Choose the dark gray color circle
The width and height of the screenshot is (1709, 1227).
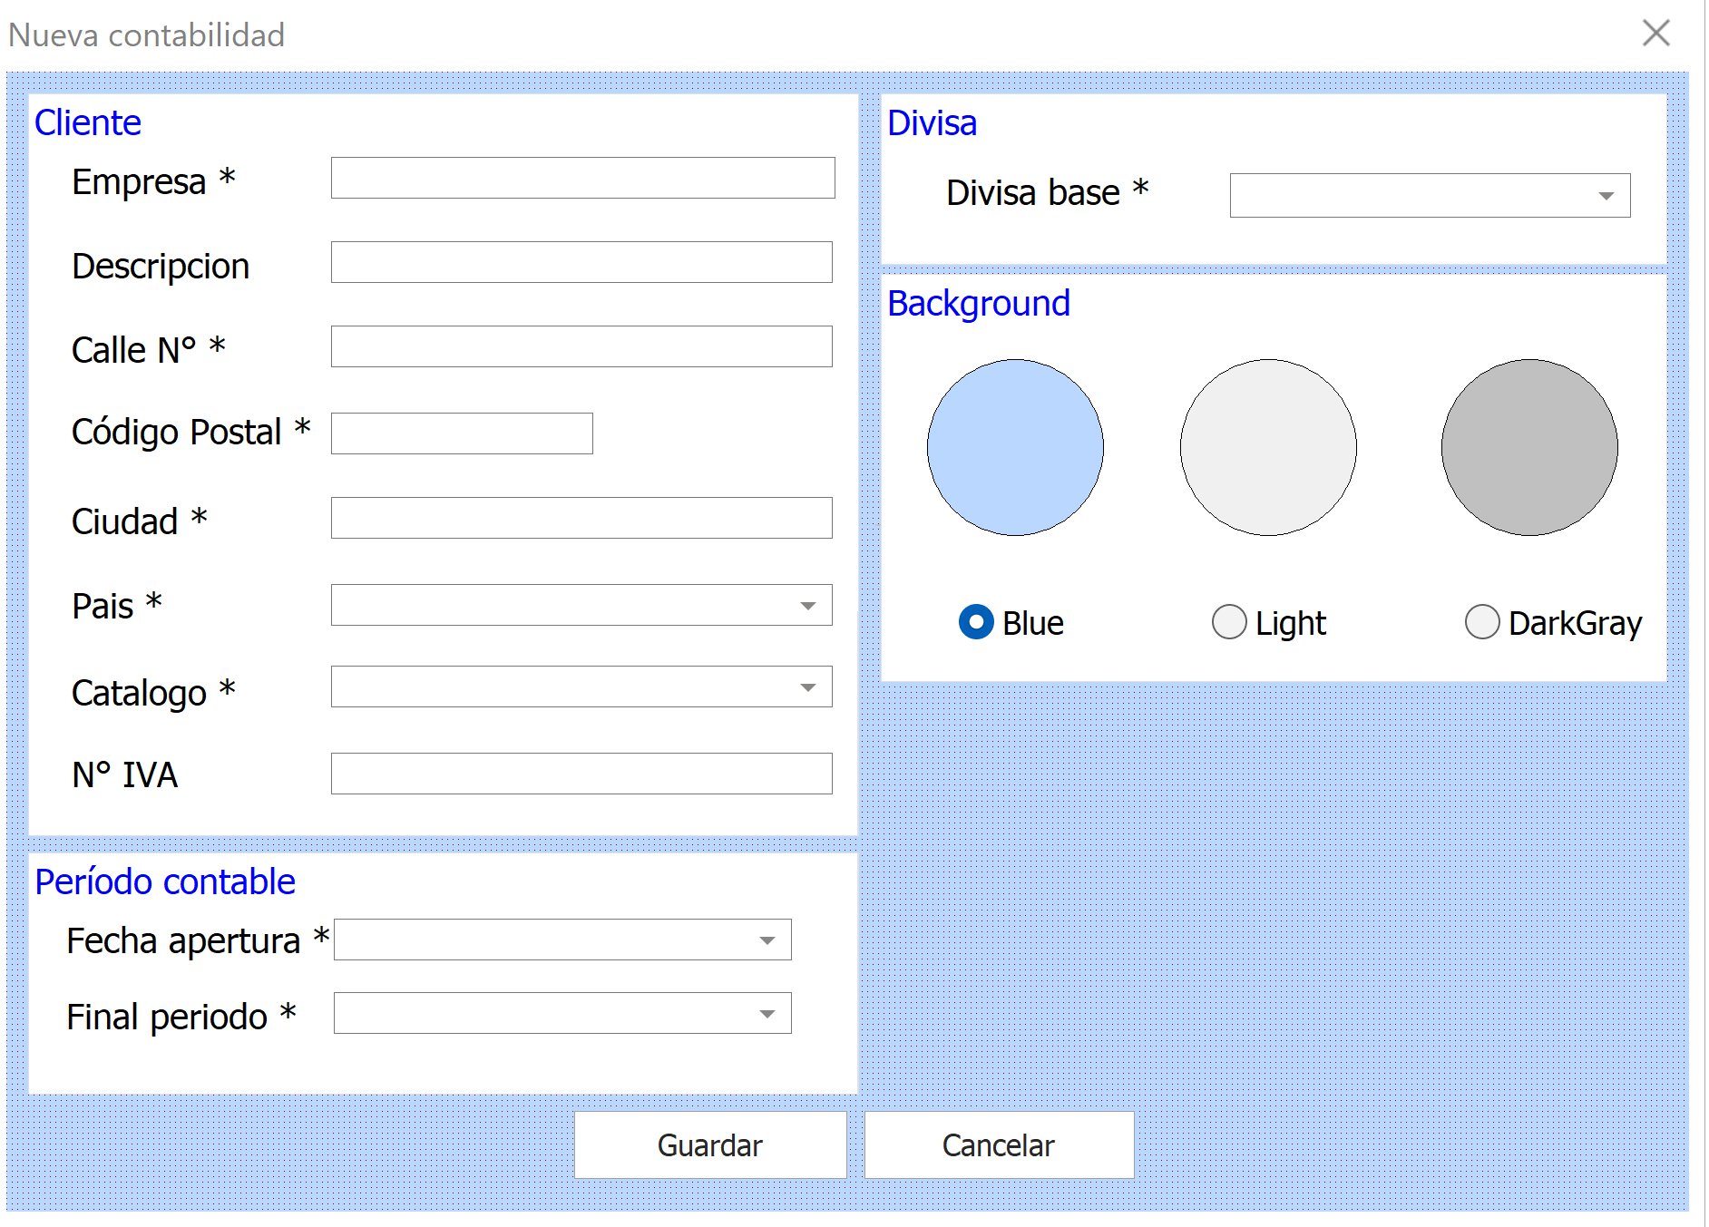click(x=1529, y=447)
